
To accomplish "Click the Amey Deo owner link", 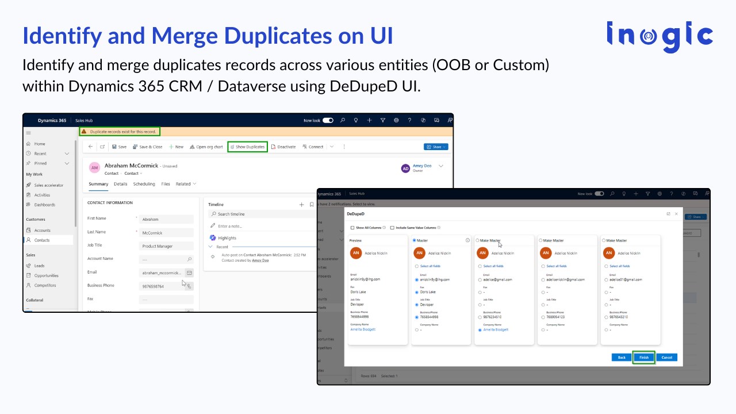I will pos(421,166).
